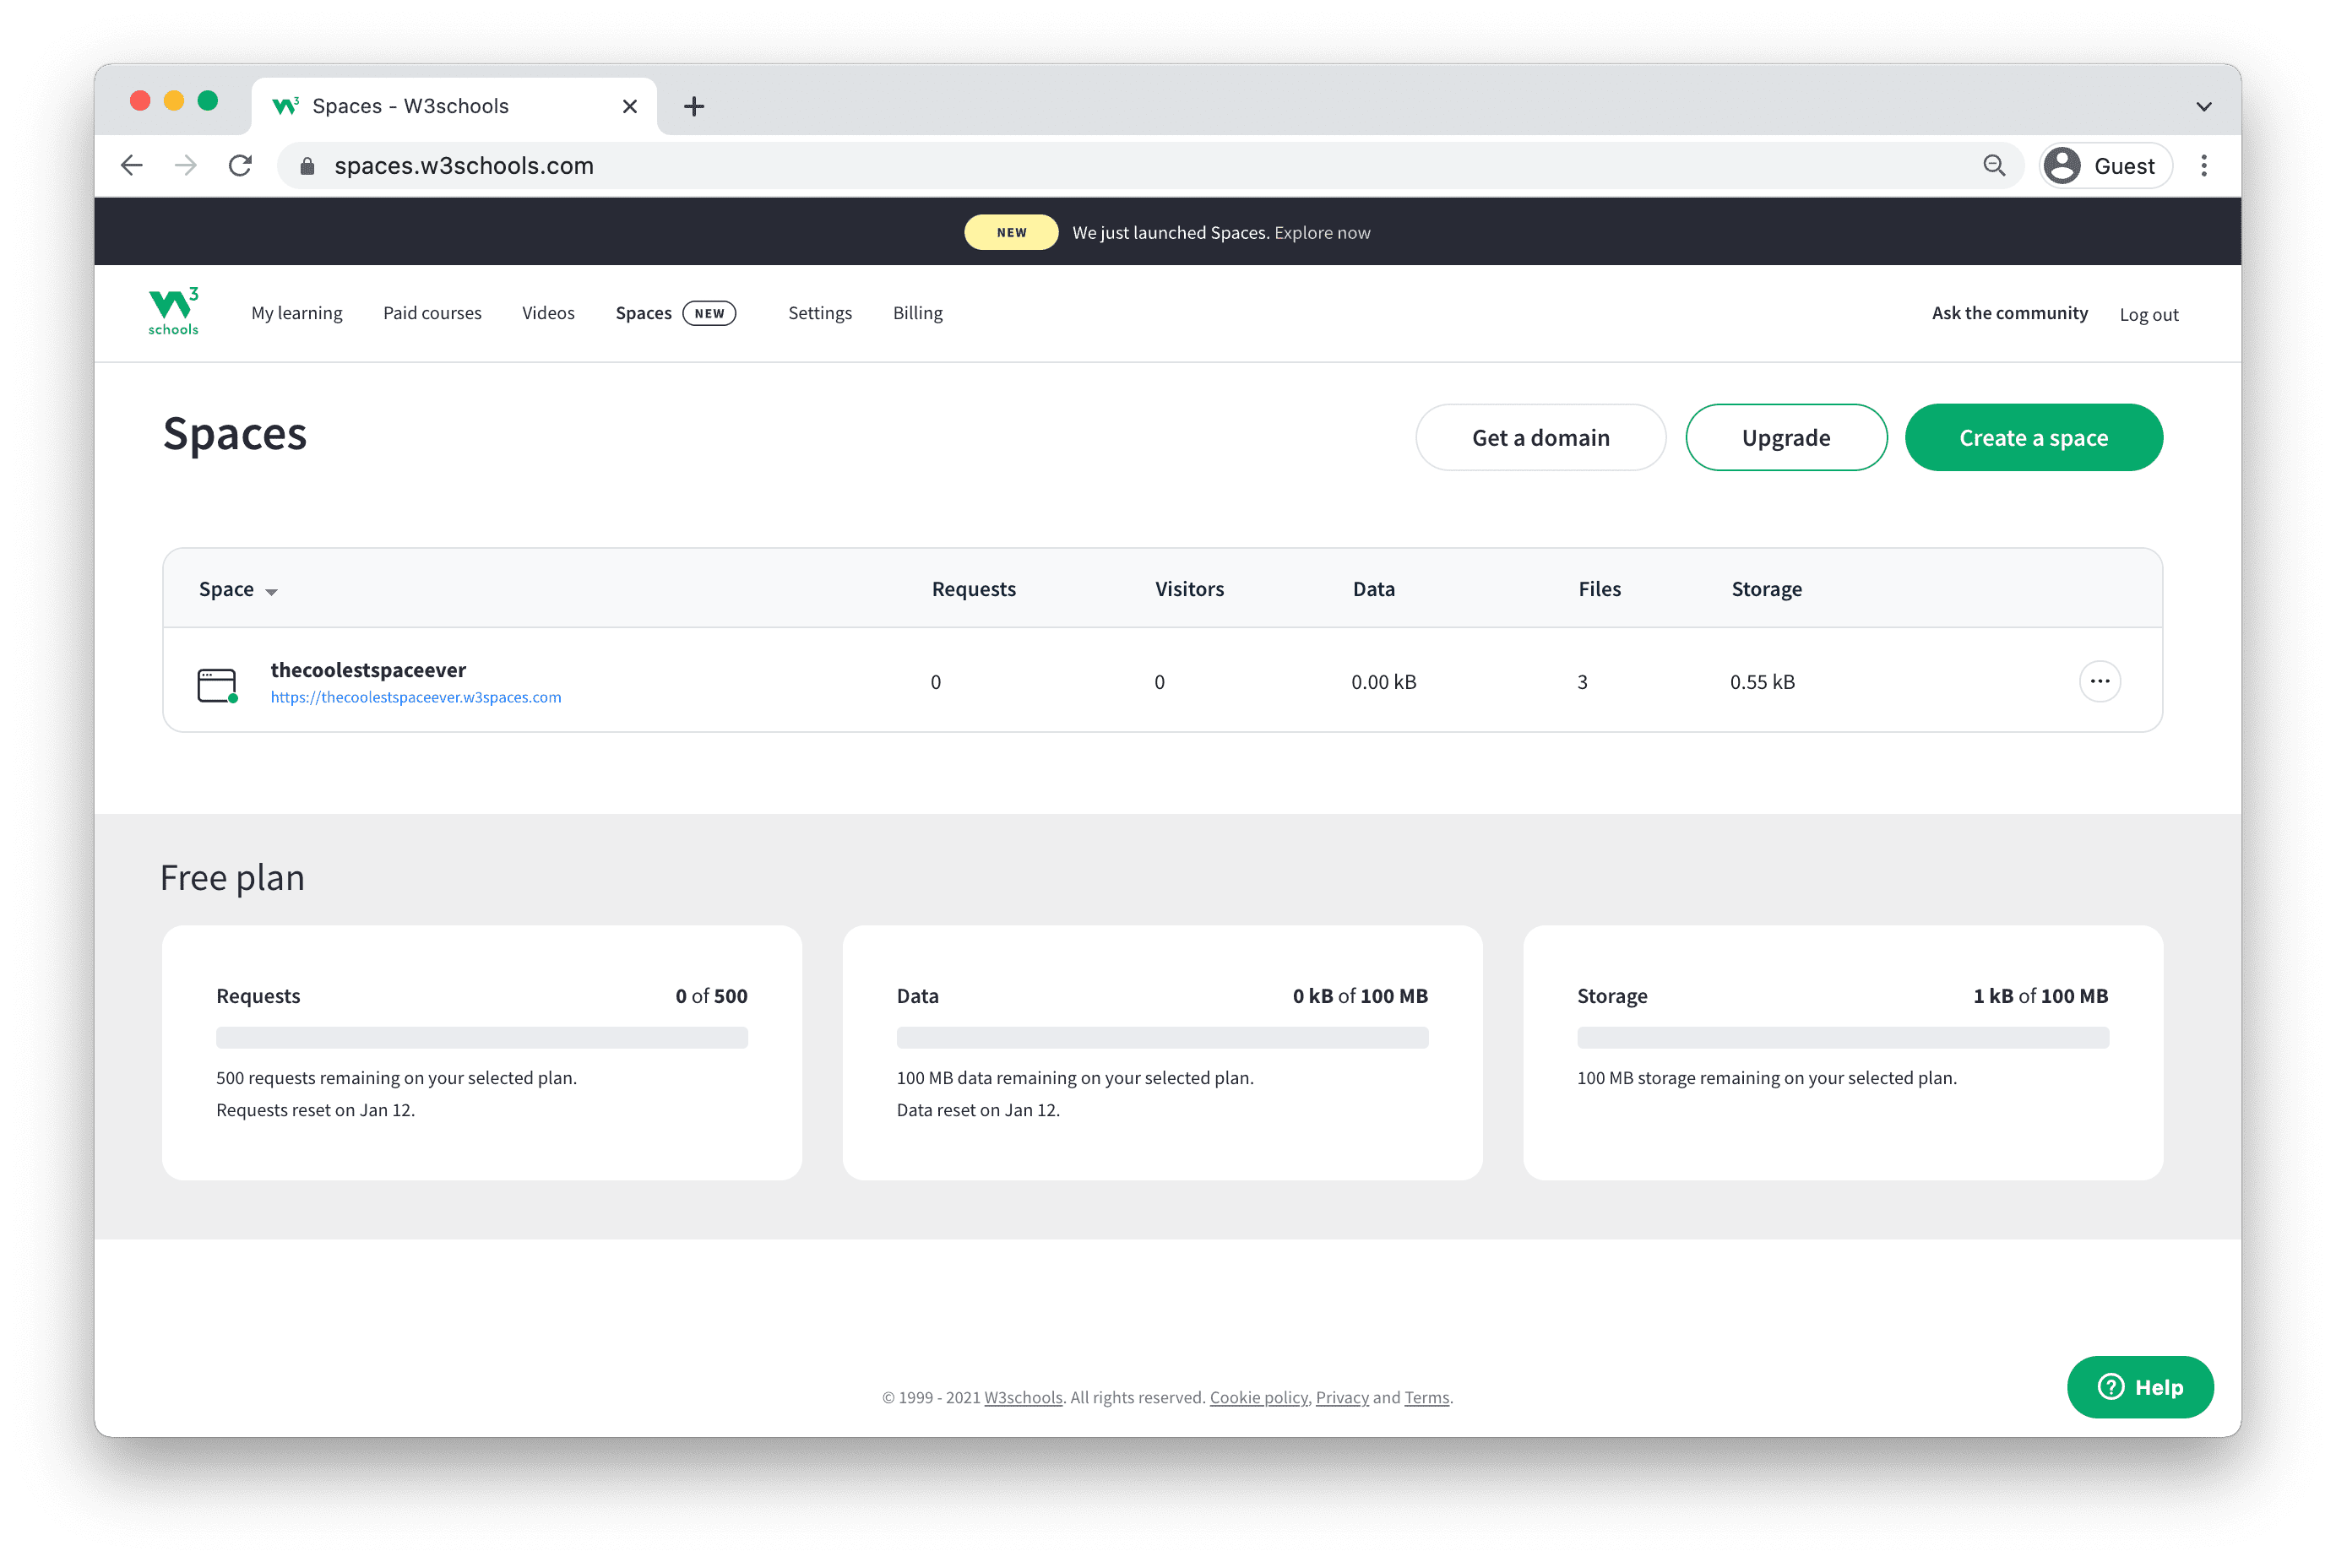
Task: Open the thecoolestspaceever.w3spaces.com link
Action: click(x=416, y=697)
